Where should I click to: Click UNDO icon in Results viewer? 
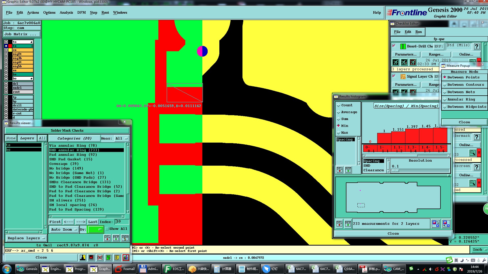125,238
